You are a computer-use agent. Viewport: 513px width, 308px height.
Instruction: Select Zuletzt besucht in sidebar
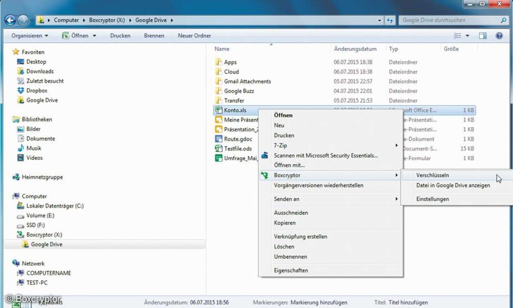(x=45, y=81)
